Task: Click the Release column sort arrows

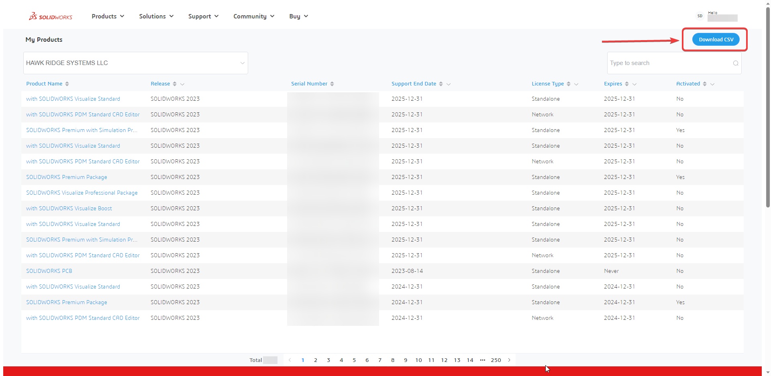Action: coord(175,84)
